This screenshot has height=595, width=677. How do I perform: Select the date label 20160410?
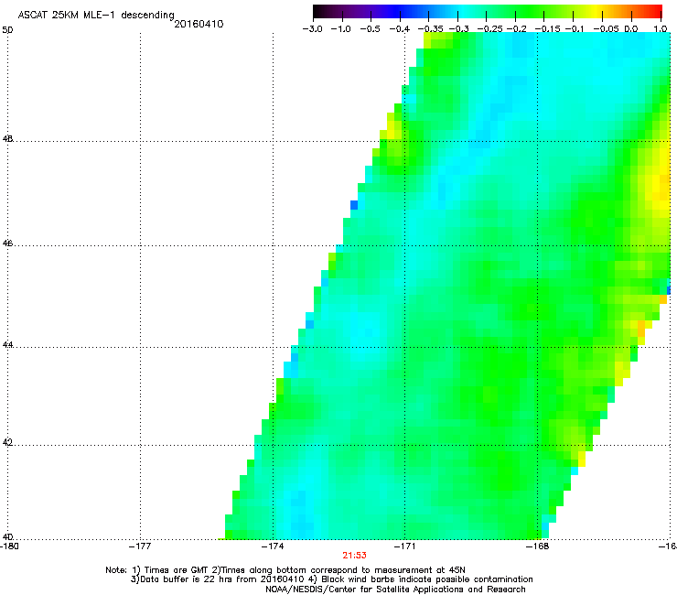point(199,24)
